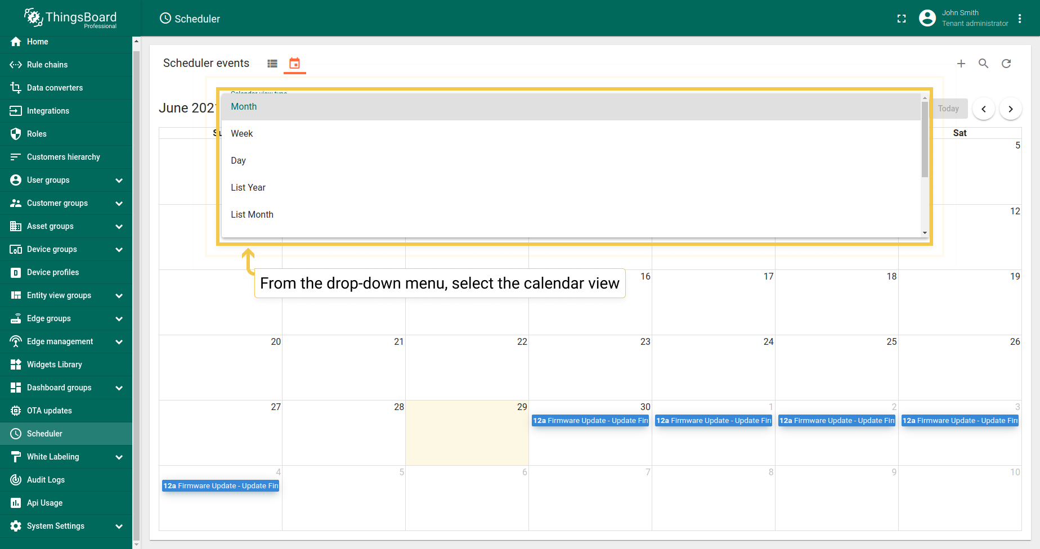This screenshot has width=1040, height=549.
Task: Go to previous month arrow
Action: pos(984,109)
